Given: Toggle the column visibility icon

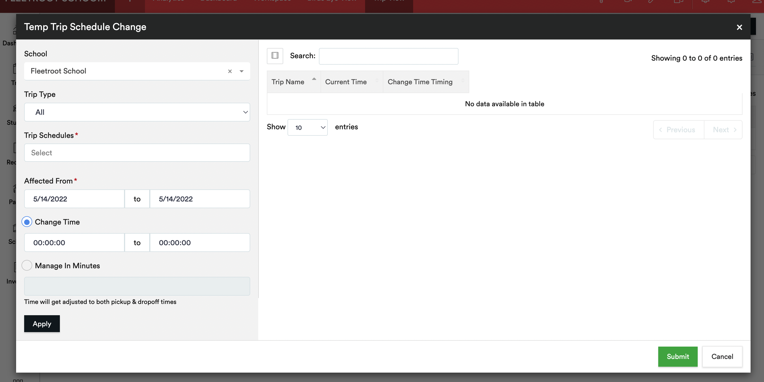Looking at the screenshot, I should pos(275,56).
